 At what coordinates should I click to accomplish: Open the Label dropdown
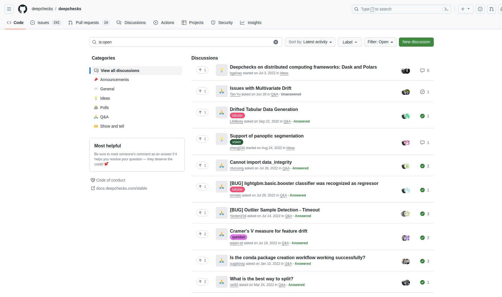point(349,42)
